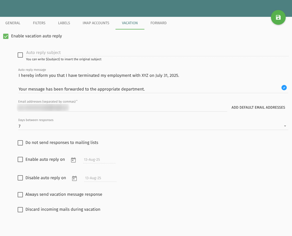Viewport: 292px width, 236px height.
Task: Open the Days between responses dropdown
Action: coord(153,126)
